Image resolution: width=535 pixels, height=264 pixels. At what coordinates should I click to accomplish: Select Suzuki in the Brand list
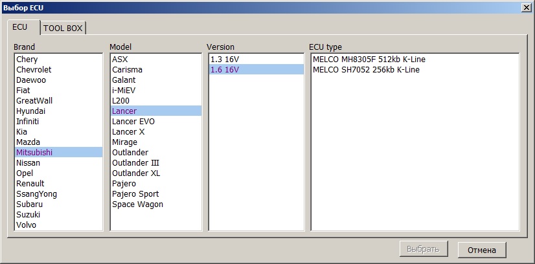pos(58,215)
